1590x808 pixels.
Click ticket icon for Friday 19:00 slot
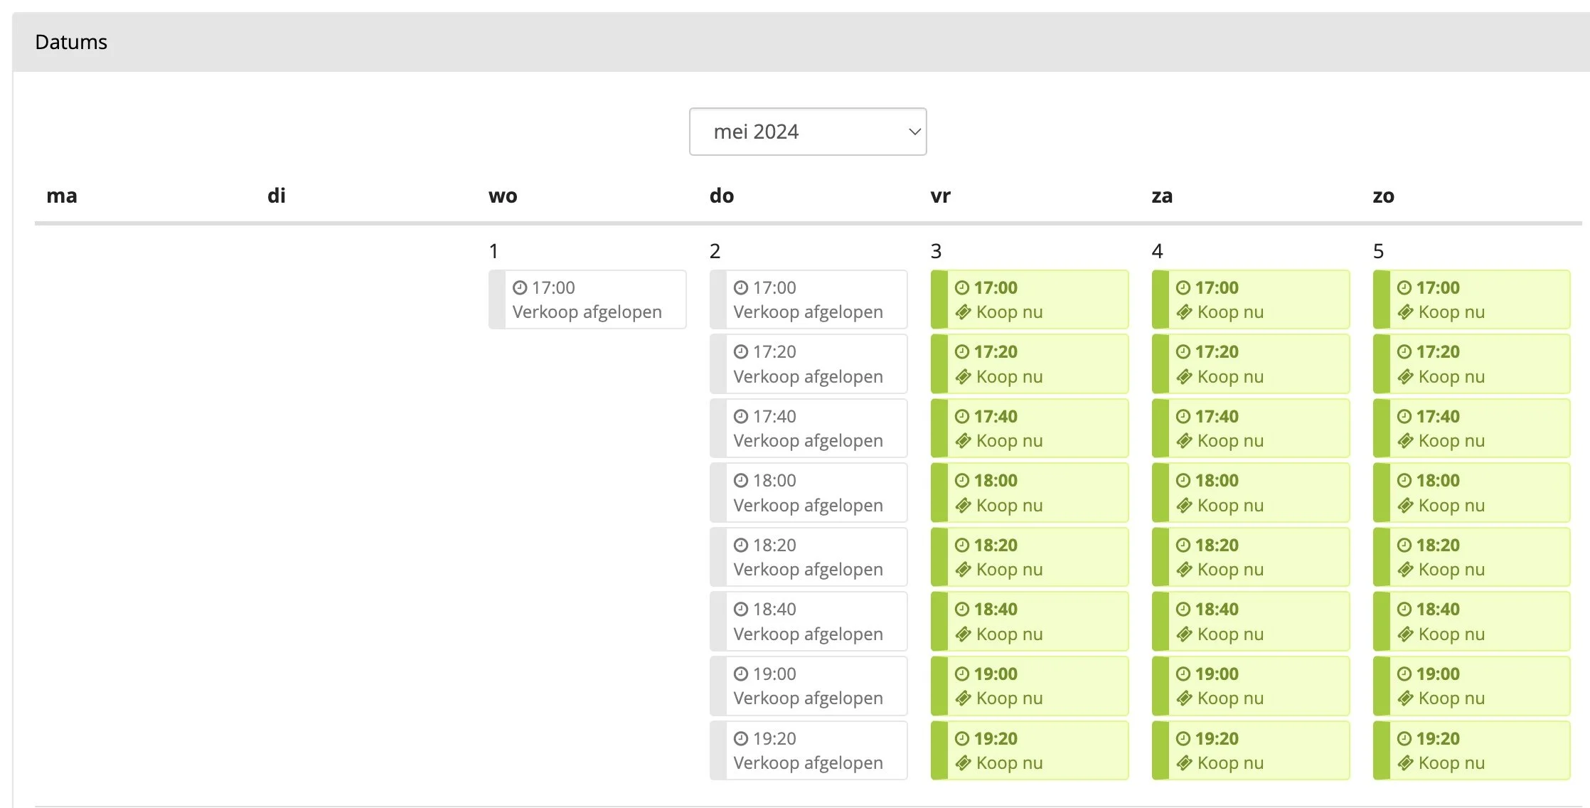[x=963, y=698]
